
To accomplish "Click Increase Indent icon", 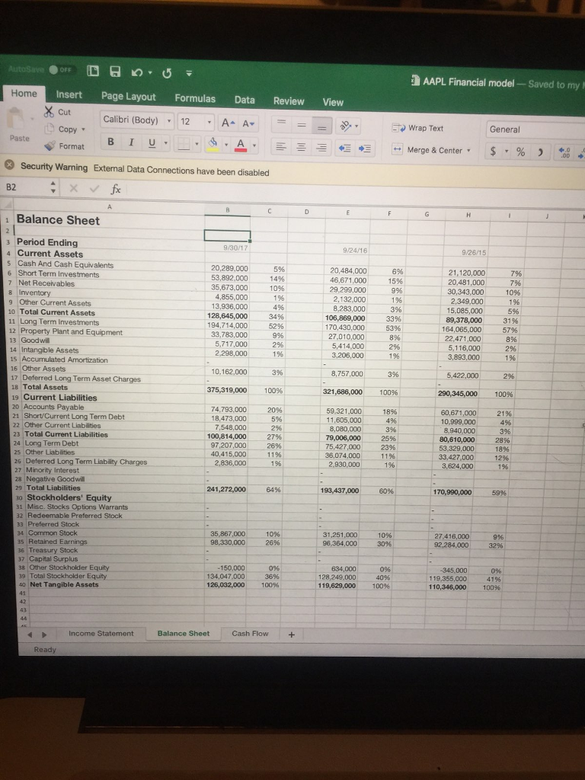I will tap(365, 149).
